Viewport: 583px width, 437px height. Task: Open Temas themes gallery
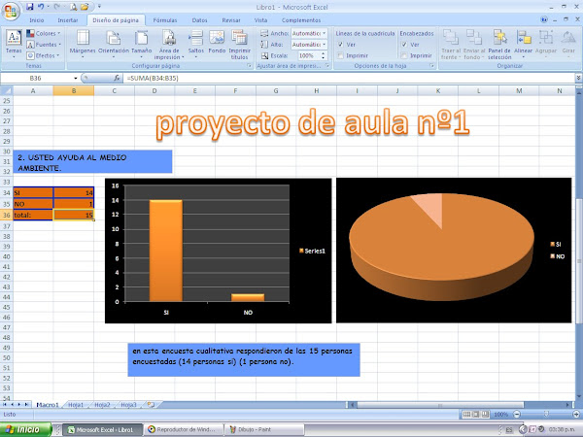tap(14, 44)
